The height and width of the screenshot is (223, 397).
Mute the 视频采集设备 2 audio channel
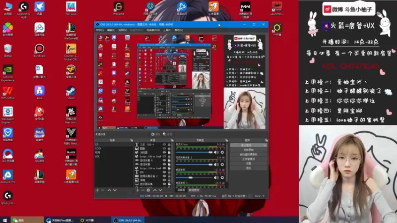[x=216, y=165]
